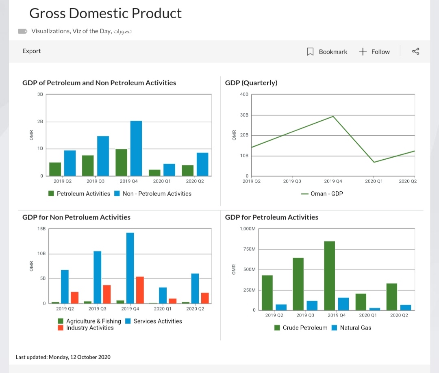Click the Bookmark label

tap(333, 52)
